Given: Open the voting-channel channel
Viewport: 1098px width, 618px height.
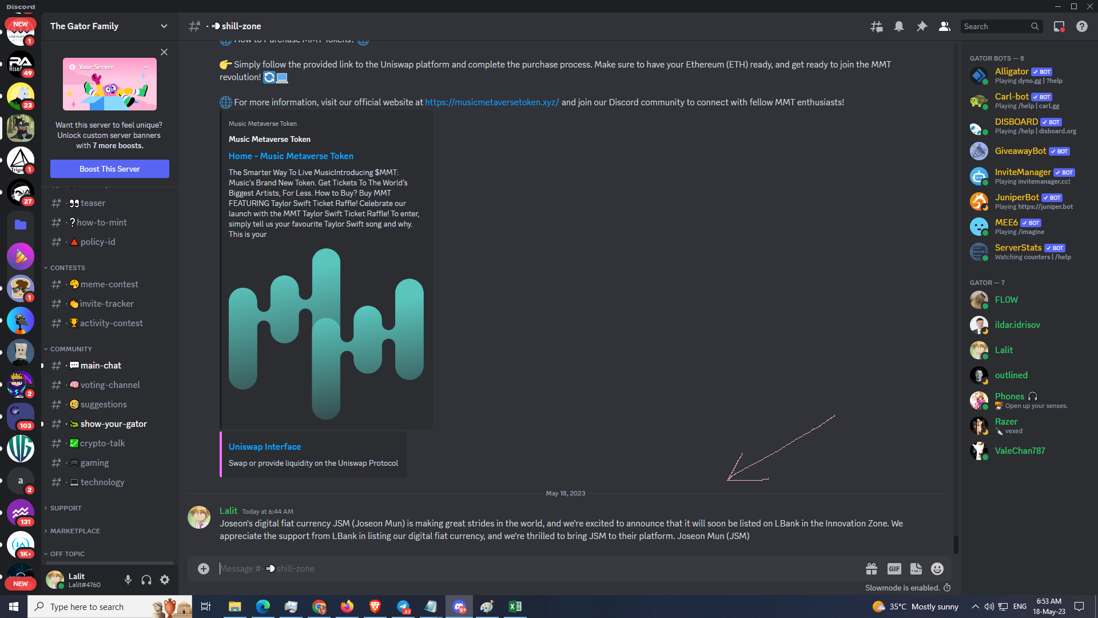Looking at the screenshot, I should [x=110, y=385].
